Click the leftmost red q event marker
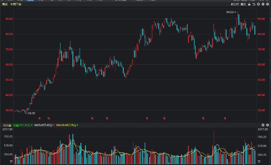271x165 pixels. pos(39,118)
